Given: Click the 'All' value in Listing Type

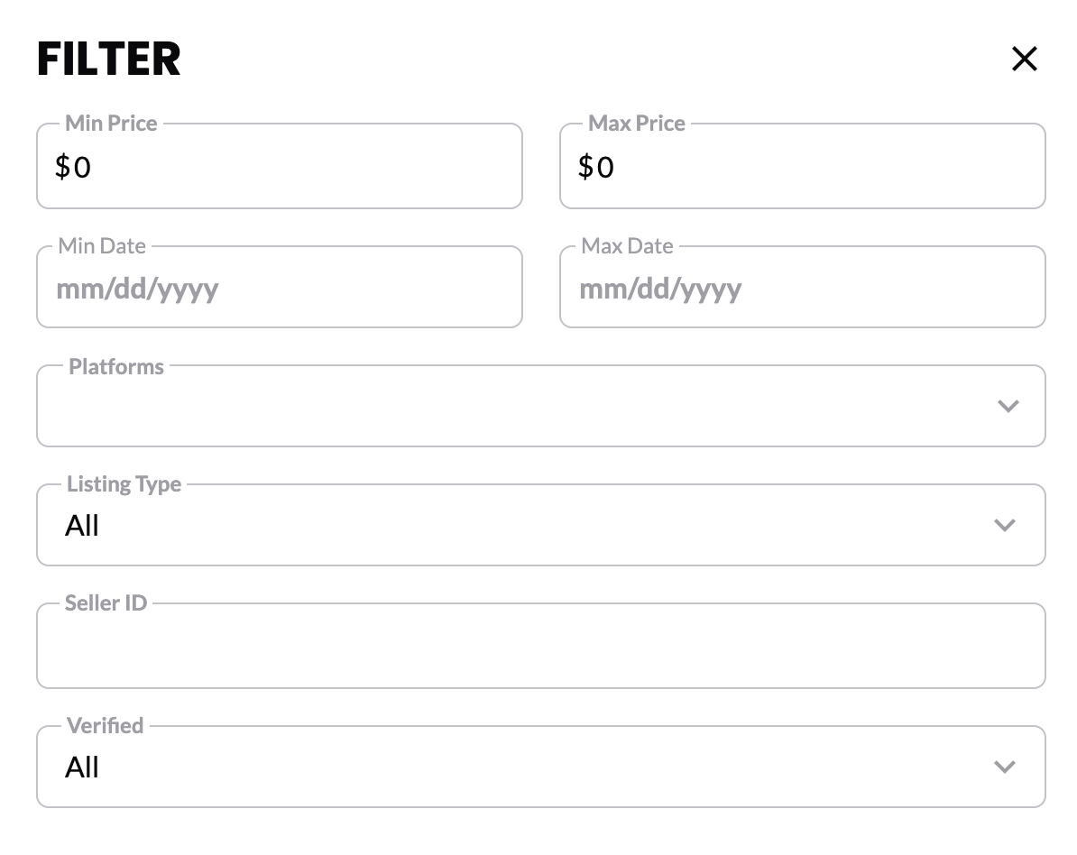Looking at the screenshot, I should [x=82, y=526].
